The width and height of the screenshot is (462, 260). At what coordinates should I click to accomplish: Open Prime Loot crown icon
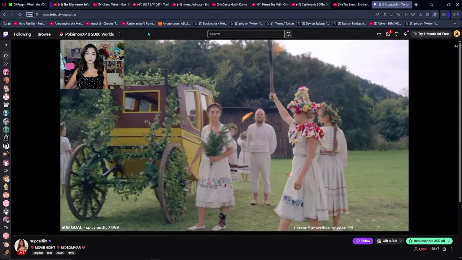pyautogui.click(x=379, y=34)
